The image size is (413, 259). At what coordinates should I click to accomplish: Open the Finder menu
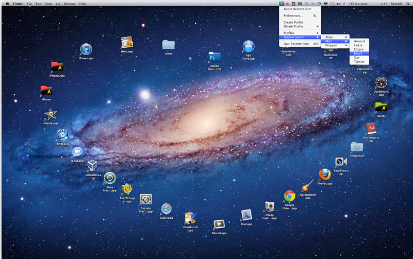point(18,4)
